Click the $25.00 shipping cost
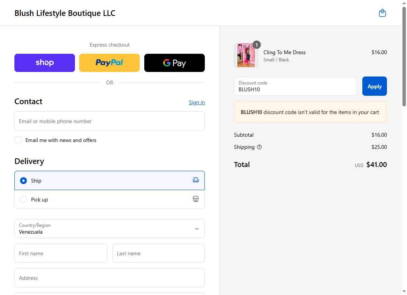Image resolution: width=407 pixels, height=295 pixels. [379, 147]
